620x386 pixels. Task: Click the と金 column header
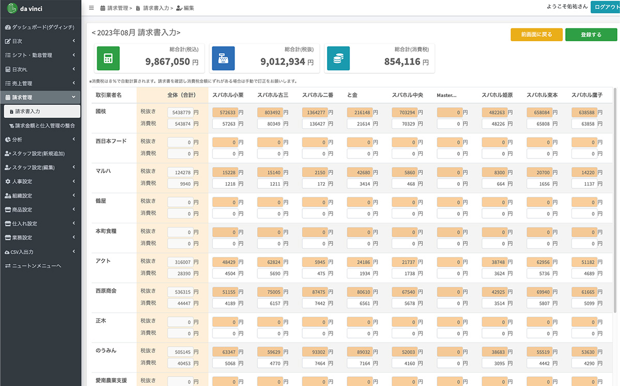[x=352, y=95]
